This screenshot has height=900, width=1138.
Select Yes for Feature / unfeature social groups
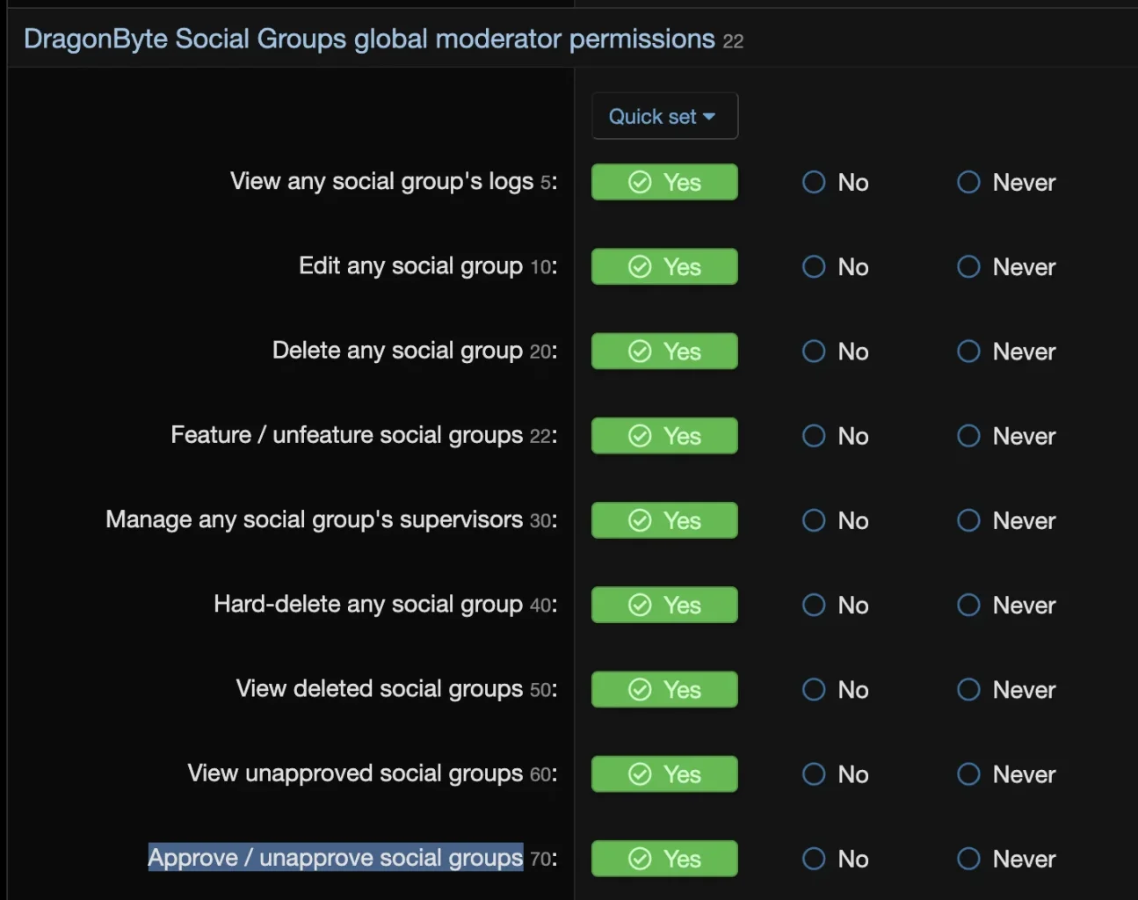point(664,435)
